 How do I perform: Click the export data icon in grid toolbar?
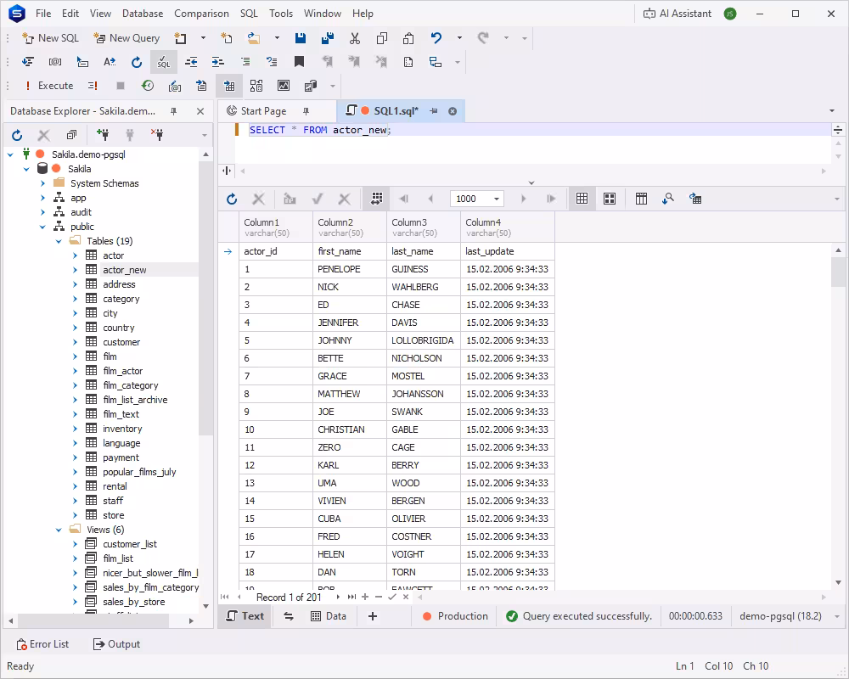695,199
